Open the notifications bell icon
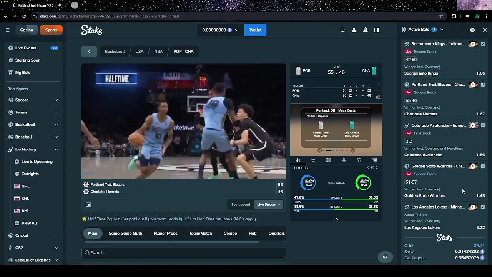The width and height of the screenshot is (492, 277). (365, 30)
